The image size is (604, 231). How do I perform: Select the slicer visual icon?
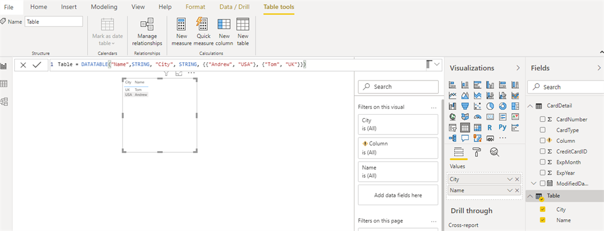pyautogui.click(x=452, y=127)
